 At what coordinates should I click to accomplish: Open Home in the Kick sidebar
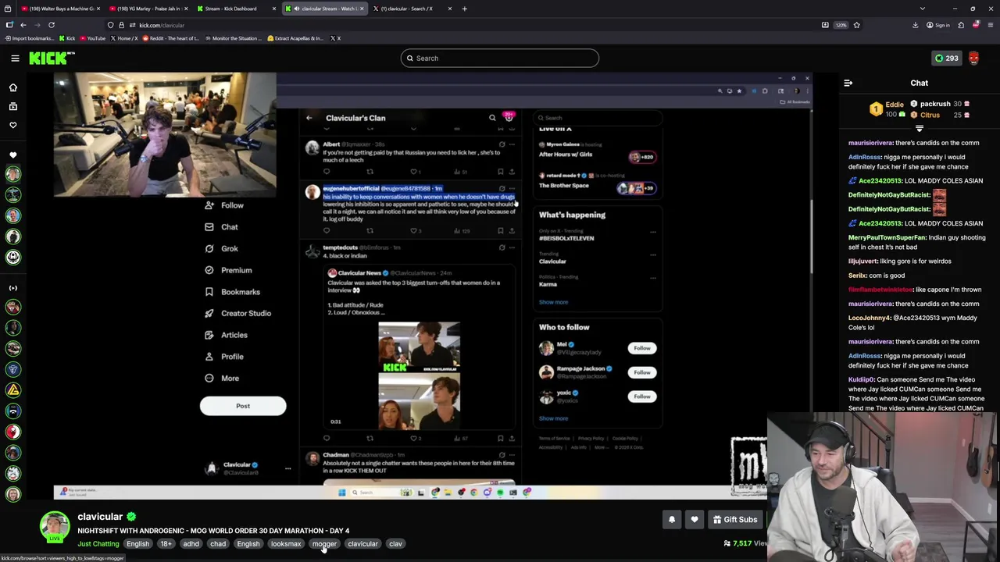pyautogui.click(x=12, y=87)
